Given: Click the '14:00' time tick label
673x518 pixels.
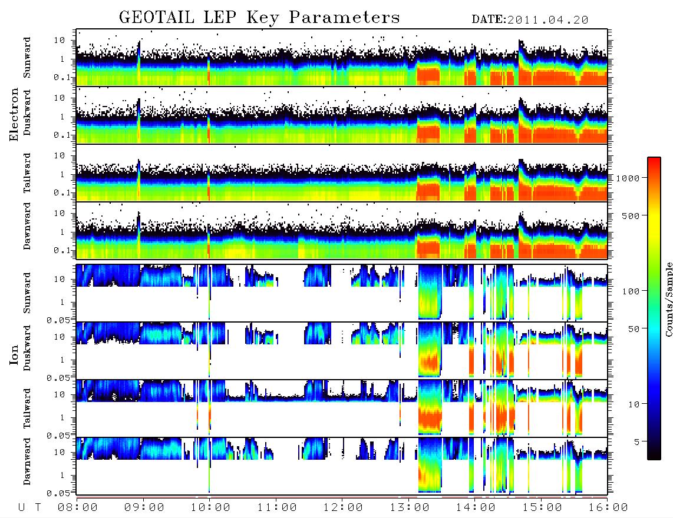Looking at the screenshot, I should pos(476,507).
